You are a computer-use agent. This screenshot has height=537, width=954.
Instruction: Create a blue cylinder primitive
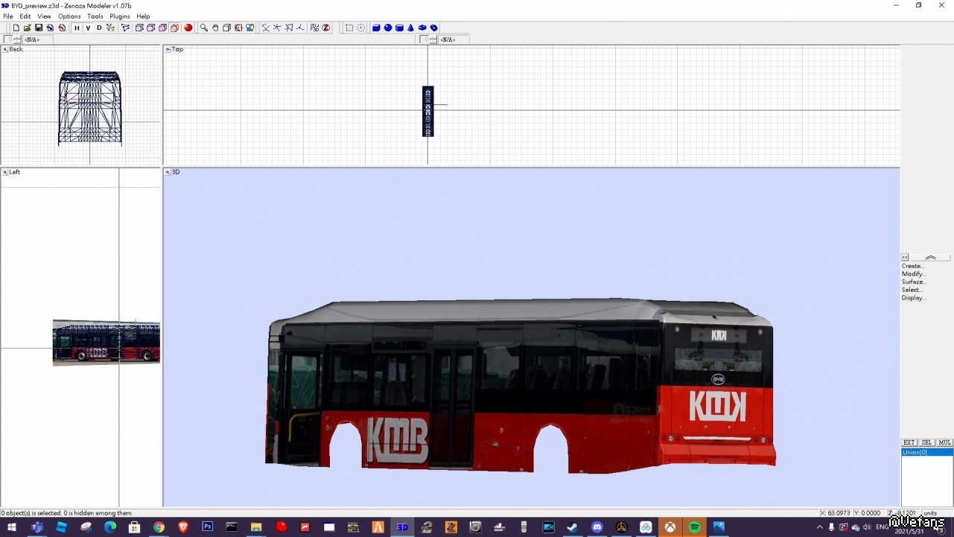click(399, 28)
